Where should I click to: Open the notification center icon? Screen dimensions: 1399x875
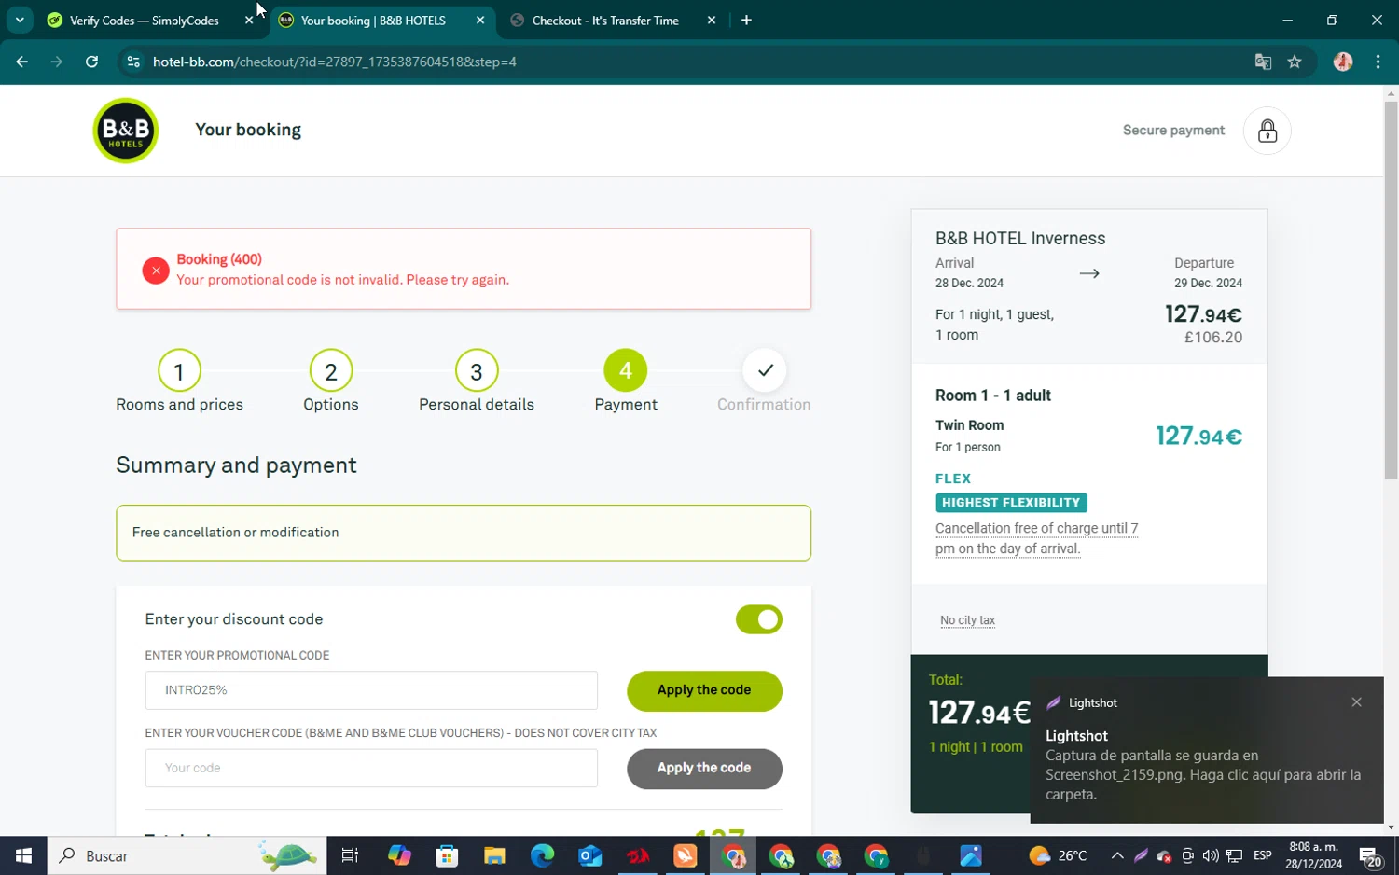(1370, 856)
